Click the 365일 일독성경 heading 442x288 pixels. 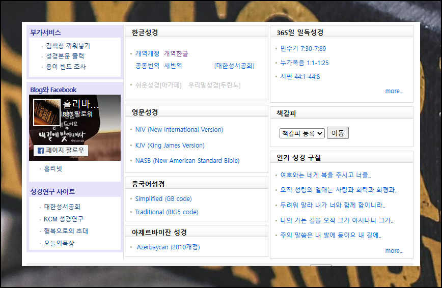pyautogui.click(x=300, y=33)
